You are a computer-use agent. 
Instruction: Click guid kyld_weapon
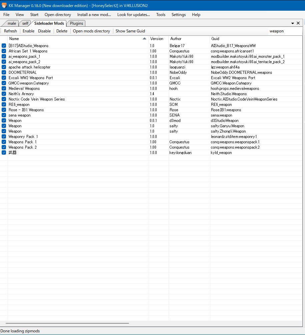click(x=221, y=153)
